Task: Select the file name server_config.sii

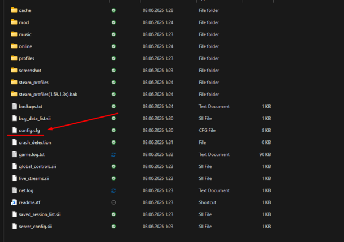Action: pyautogui.click(x=36, y=227)
